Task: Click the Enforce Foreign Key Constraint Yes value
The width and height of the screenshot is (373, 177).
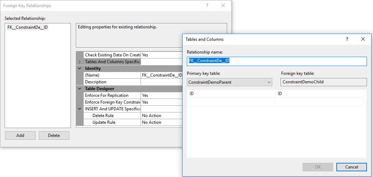Action: tap(160, 102)
